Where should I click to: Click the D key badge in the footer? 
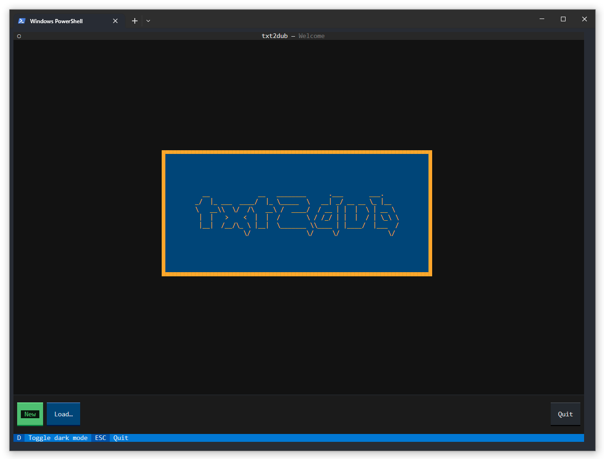(19, 438)
